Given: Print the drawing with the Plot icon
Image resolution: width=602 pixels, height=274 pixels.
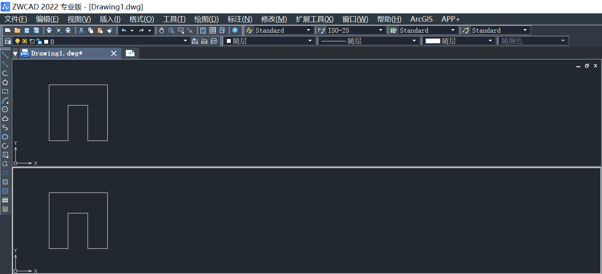Looking at the screenshot, I should pyautogui.click(x=49, y=30).
